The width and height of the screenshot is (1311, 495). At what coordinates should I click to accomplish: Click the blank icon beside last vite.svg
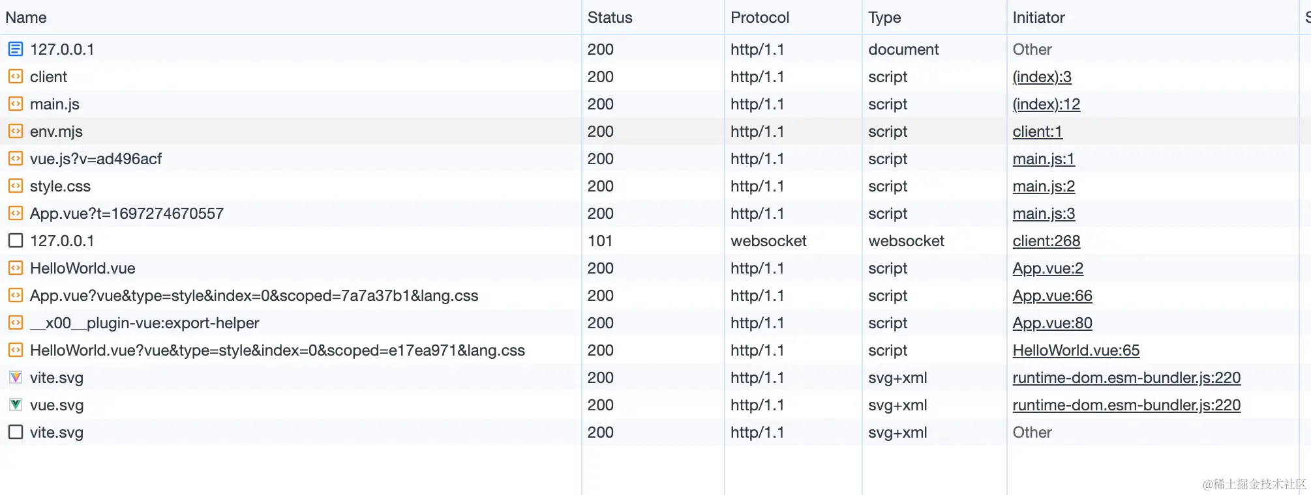16,432
